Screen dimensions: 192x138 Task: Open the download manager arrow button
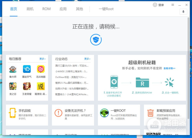tap(183, 12)
